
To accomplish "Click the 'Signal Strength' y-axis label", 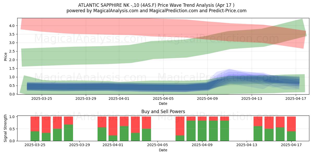I will (6, 129).
